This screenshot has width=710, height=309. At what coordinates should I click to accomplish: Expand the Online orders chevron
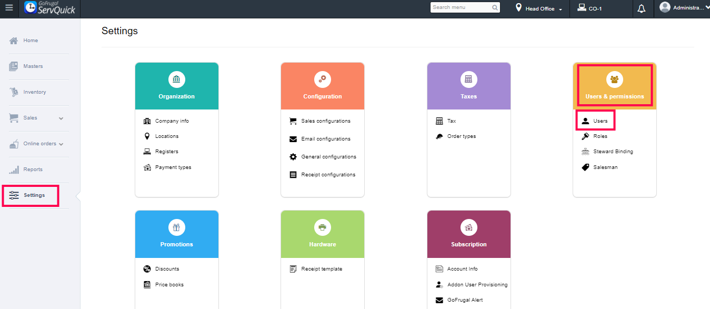tap(61, 144)
